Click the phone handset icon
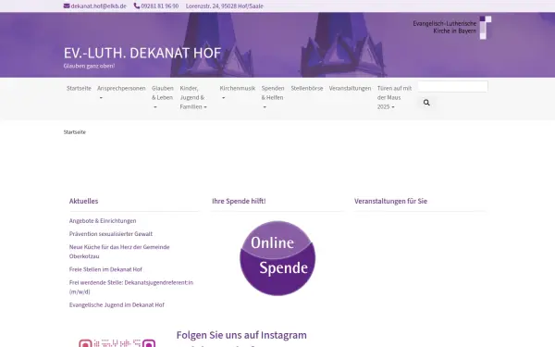This screenshot has width=555, height=347. tap(137, 6)
